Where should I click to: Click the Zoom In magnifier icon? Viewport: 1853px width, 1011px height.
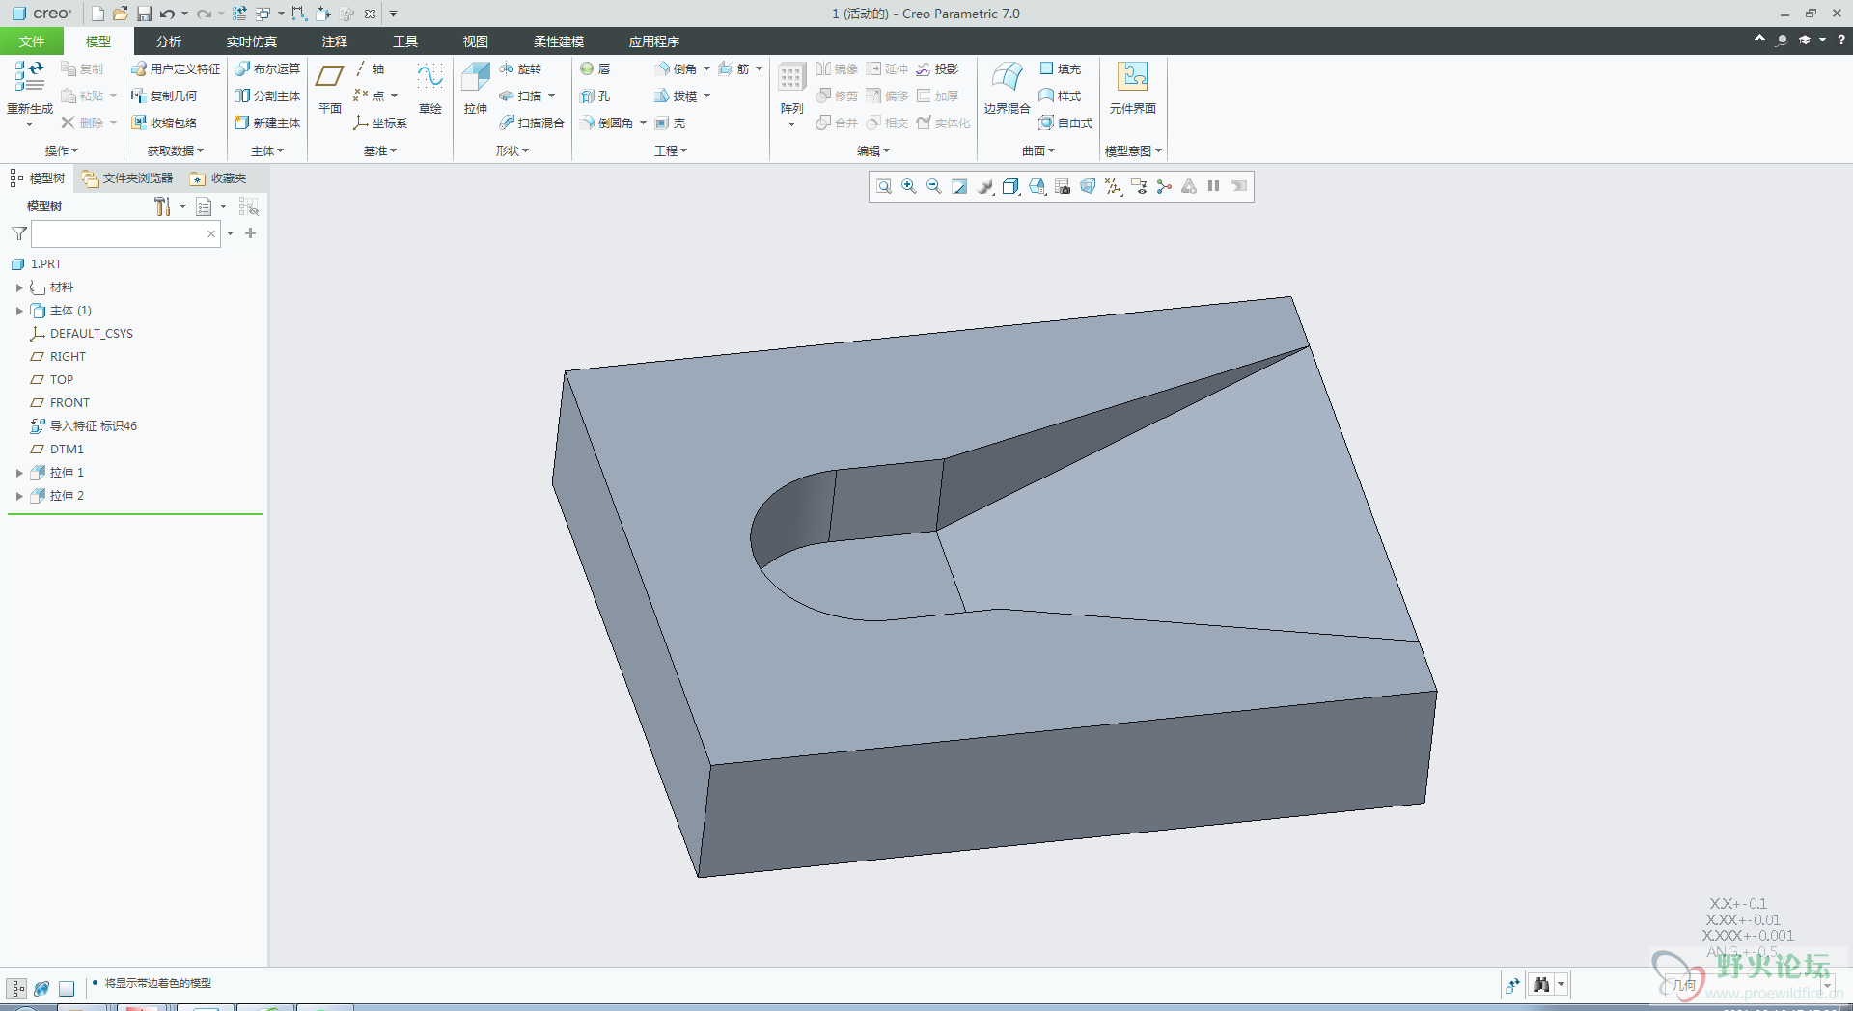coord(908,186)
